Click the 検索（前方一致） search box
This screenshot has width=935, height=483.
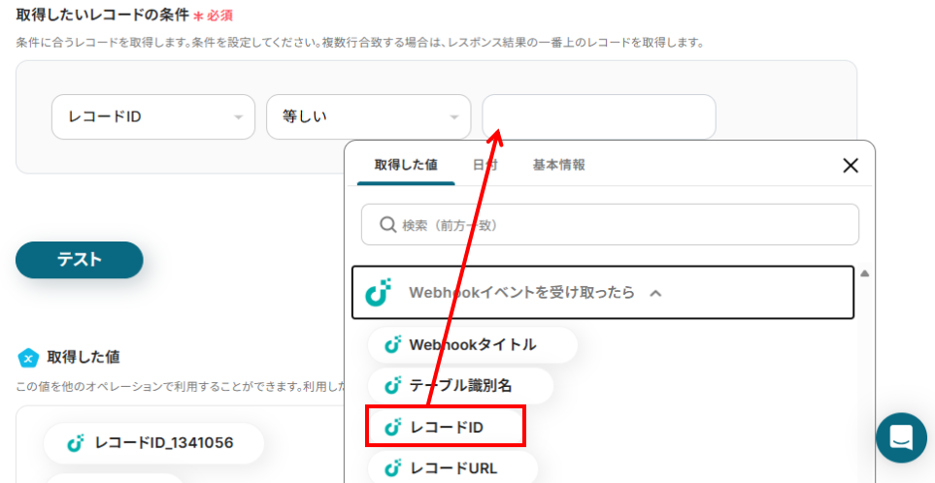[610, 224]
